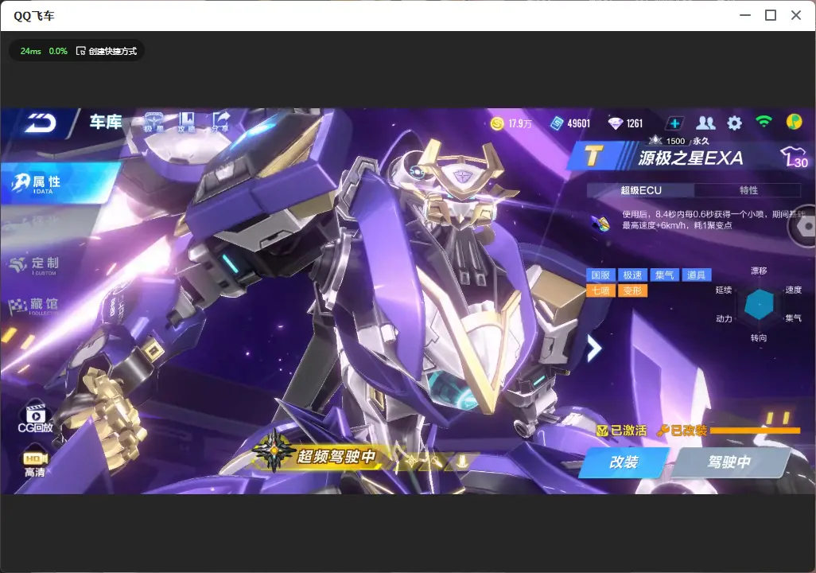Screen dimensions: 816x573
Task: Open CG回放 replay clapperboard icon
Action: pyautogui.click(x=35, y=417)
